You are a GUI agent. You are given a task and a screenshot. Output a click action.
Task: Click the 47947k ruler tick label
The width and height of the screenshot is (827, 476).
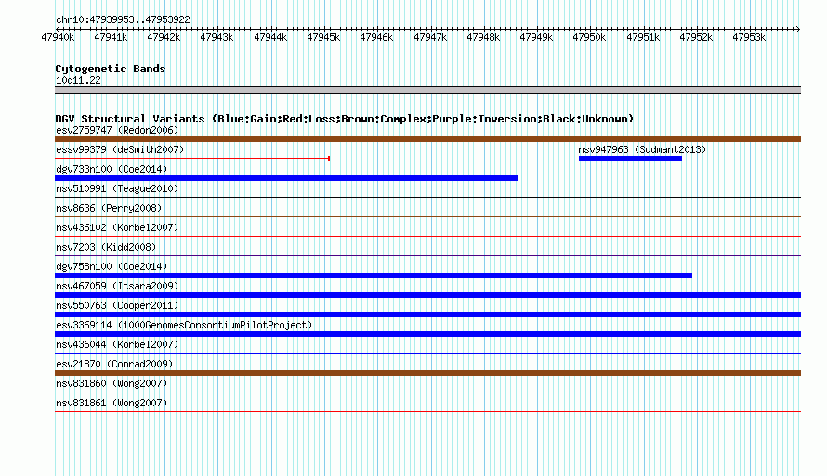[430, 37]
